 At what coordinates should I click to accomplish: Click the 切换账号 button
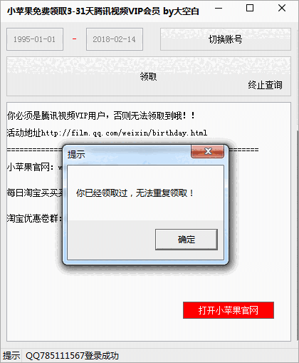(226, 39)
